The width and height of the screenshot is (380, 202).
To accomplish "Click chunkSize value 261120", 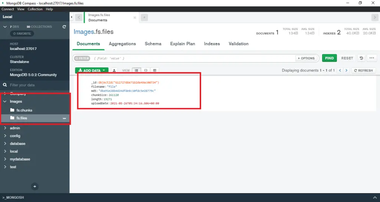I will (114, 95).
